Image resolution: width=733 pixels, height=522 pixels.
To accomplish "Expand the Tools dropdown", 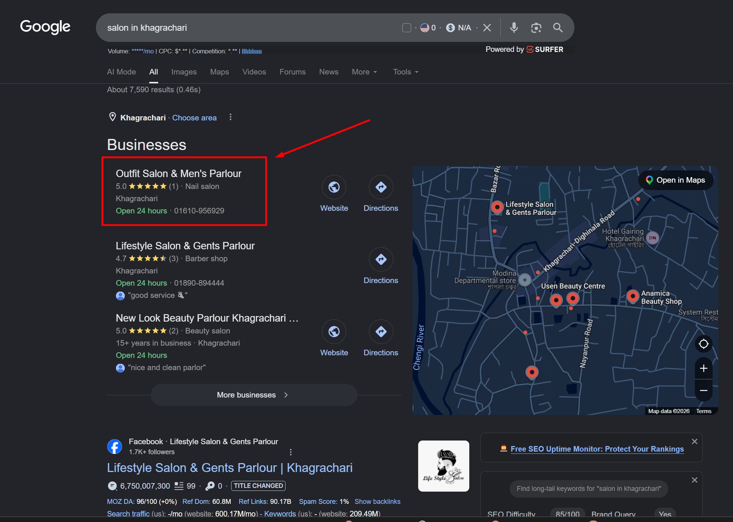I will pos(406,72).
